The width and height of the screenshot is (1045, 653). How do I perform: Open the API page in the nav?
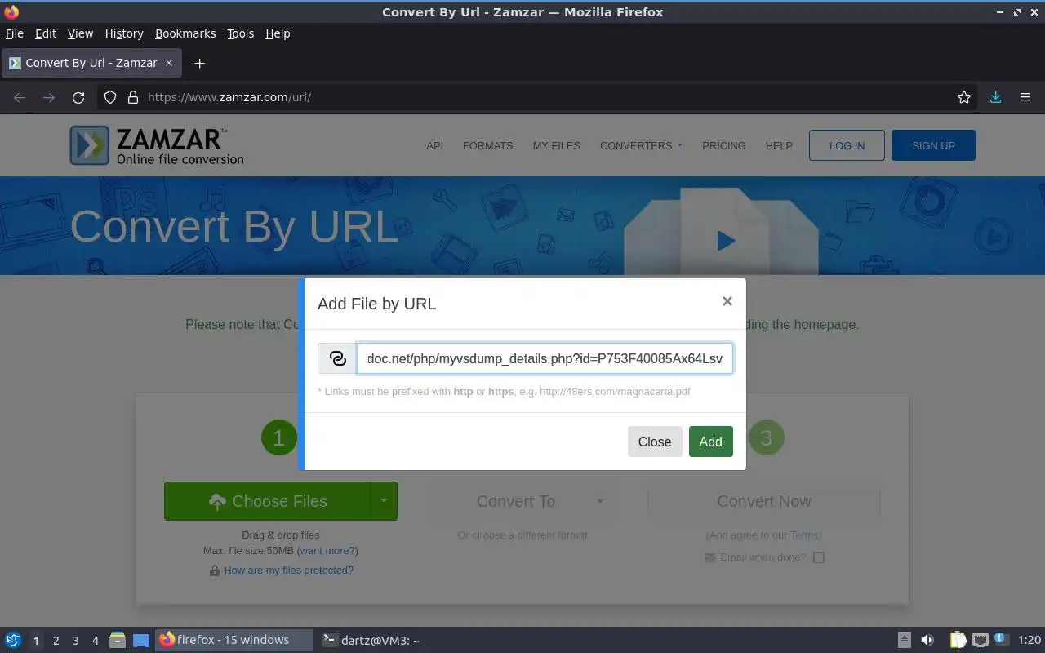(434, 145)
